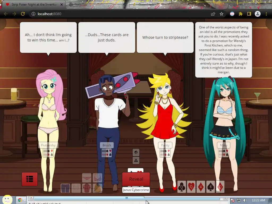Click the Reveal button

(x=136, y=179)
